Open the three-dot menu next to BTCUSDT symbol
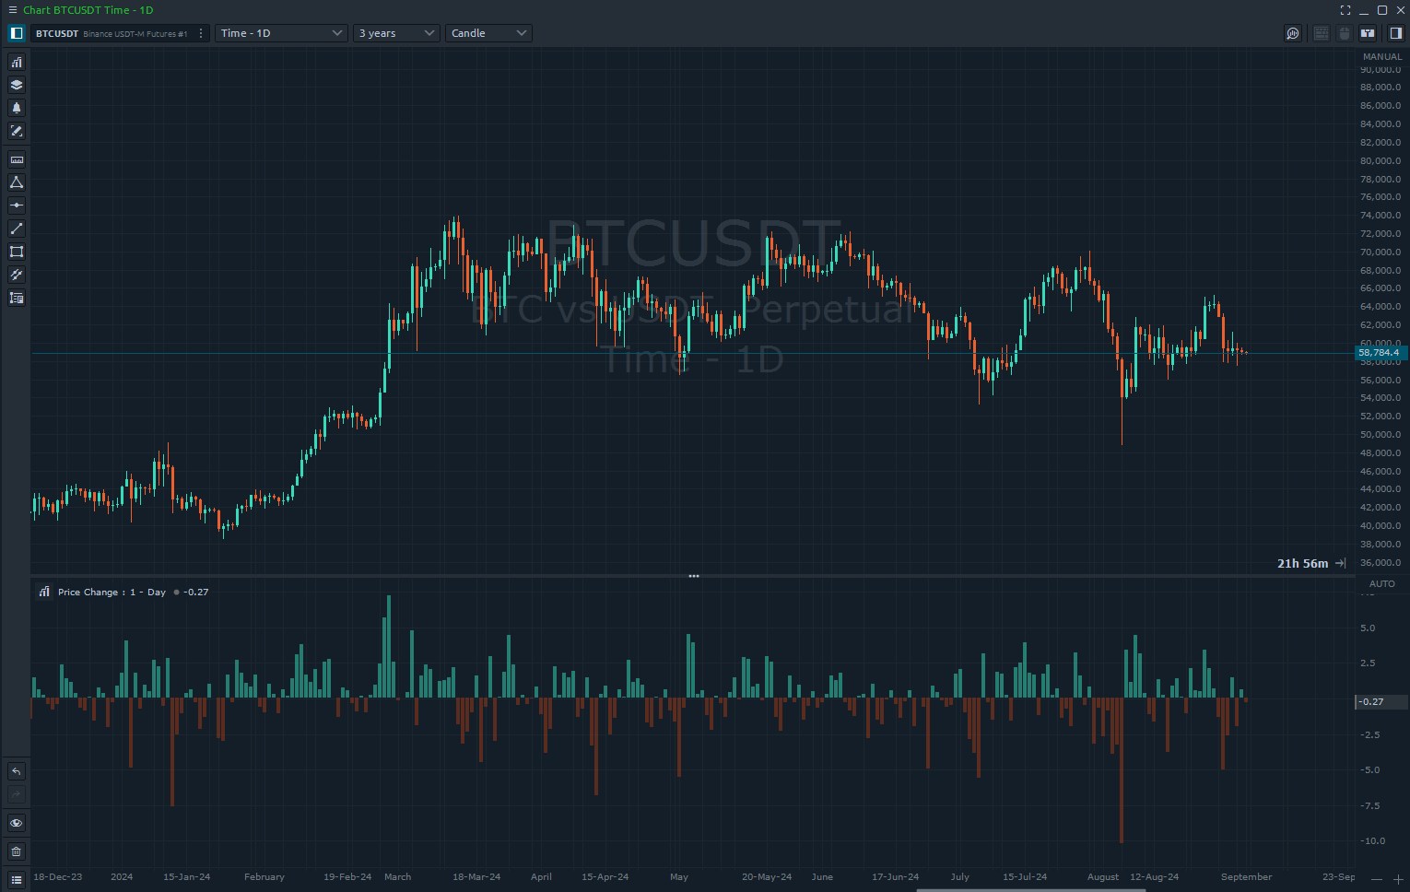Viewport: 1410px width, 892px height. [x=201, y=33]
